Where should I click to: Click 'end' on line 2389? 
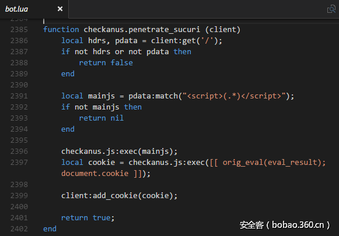coord(68,74)
